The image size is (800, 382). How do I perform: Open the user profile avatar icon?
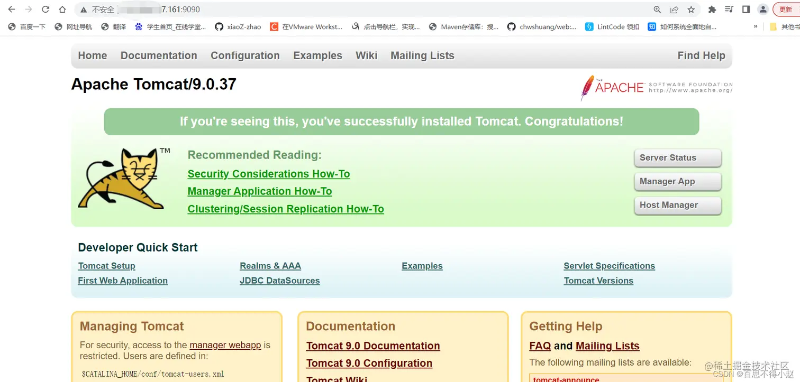pos(763,10)
